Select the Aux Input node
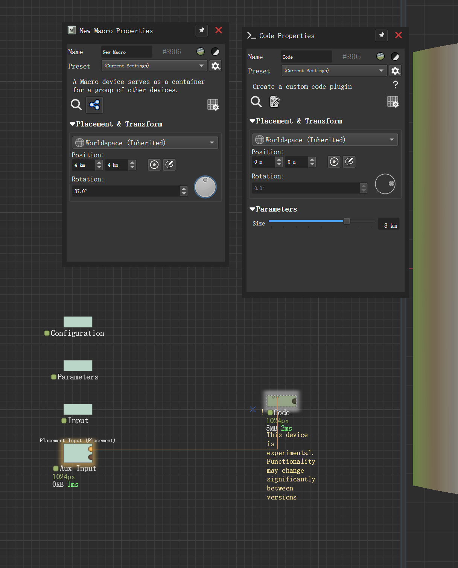The width and height of the screenshot is (458, 568). coord(78,453)
